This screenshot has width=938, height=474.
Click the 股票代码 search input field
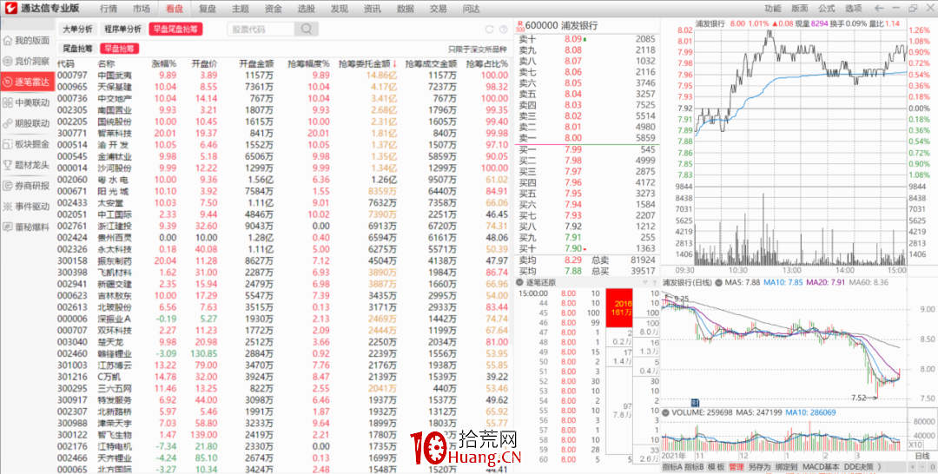point(261,30)
